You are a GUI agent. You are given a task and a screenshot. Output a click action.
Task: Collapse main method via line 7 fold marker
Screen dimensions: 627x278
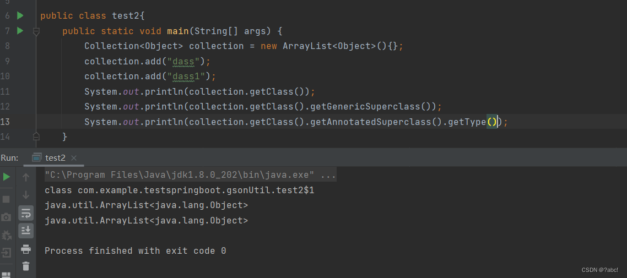(x=36, y=31)
